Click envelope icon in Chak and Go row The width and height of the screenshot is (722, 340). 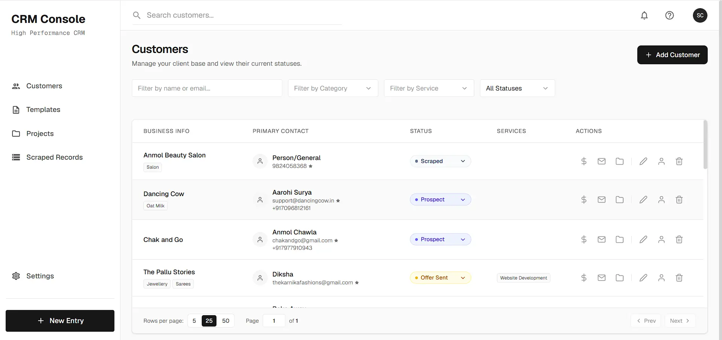click(602, 239)
